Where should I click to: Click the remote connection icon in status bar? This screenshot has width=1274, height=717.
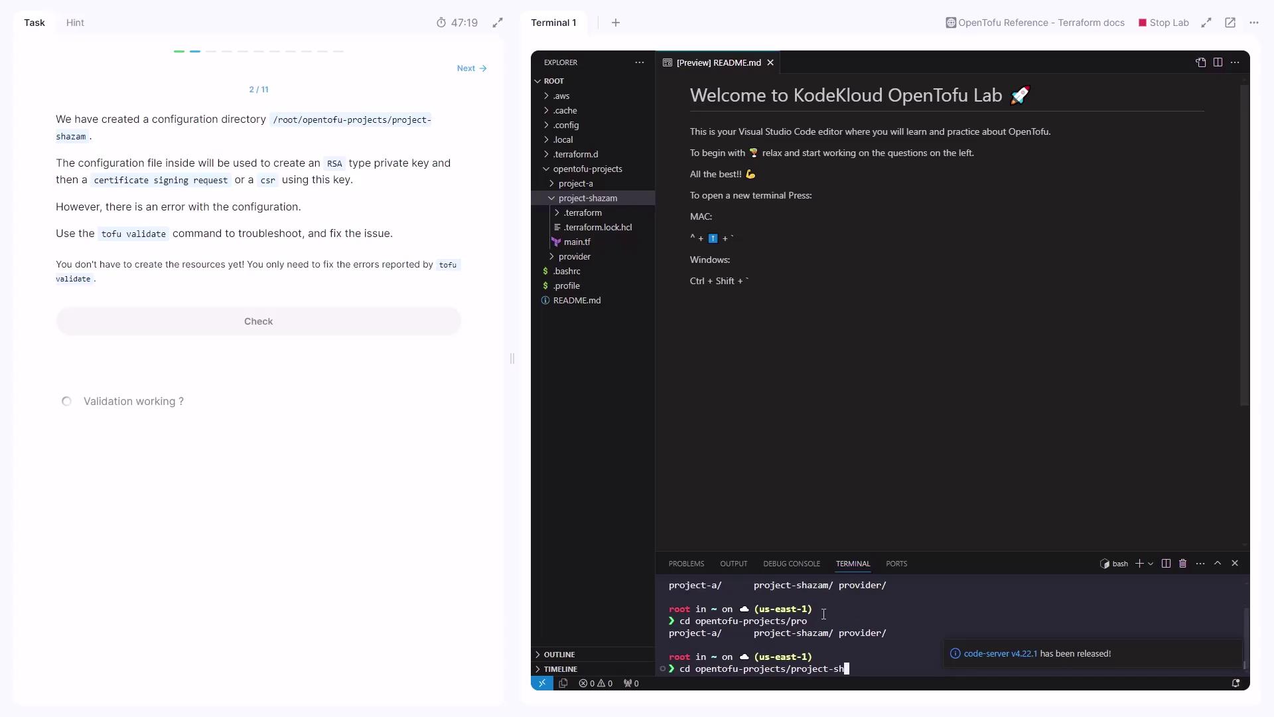[542, 683]
